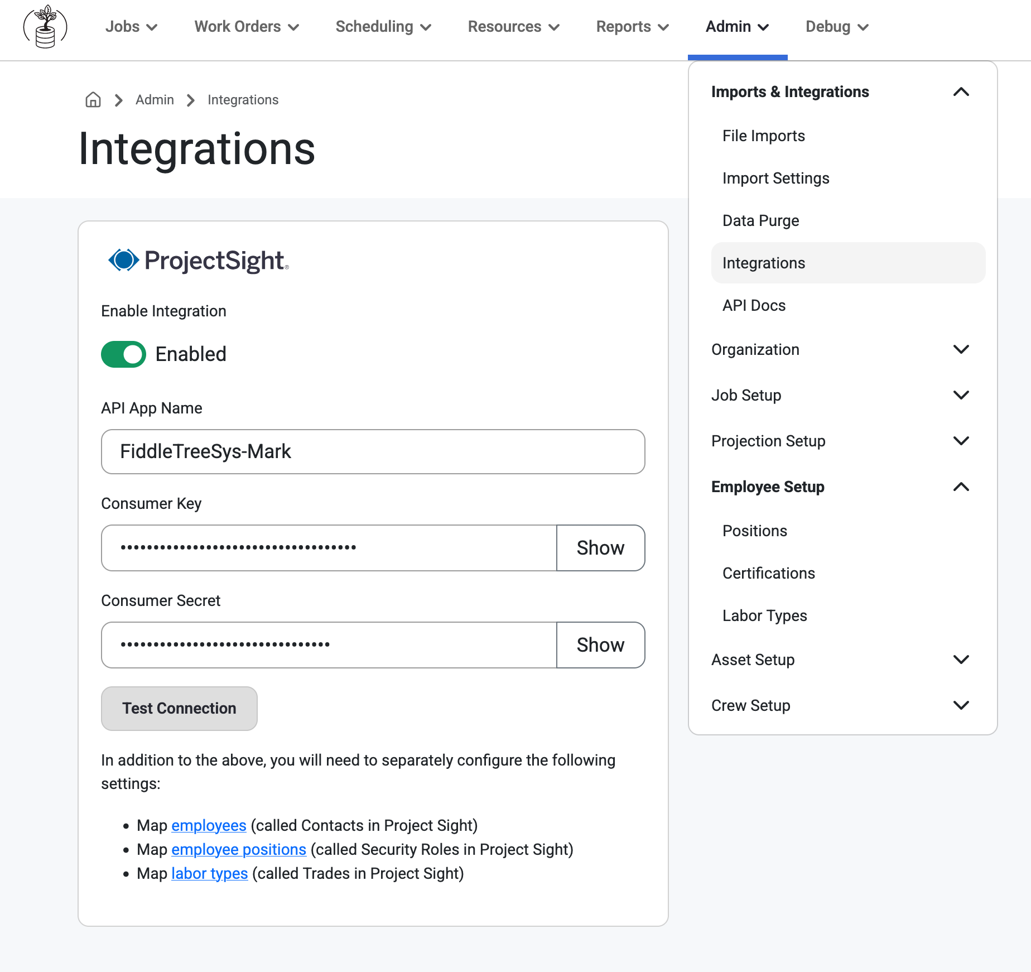Follow the employee positions mapping link
1031x972 pixels.
[239, 849]
